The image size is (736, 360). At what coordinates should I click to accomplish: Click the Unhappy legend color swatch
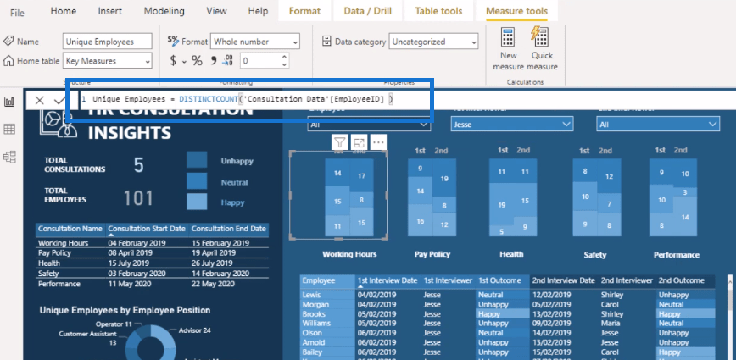(197, 159)
